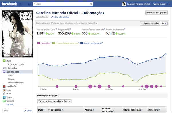Open the gear settings dropdown

pos(164,24)
